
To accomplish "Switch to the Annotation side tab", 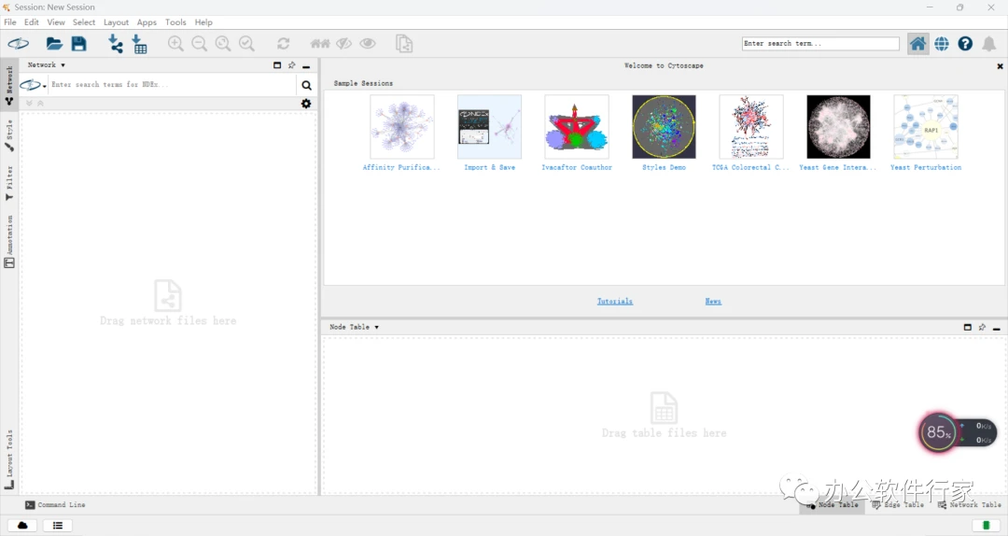I will pos(9,241).
